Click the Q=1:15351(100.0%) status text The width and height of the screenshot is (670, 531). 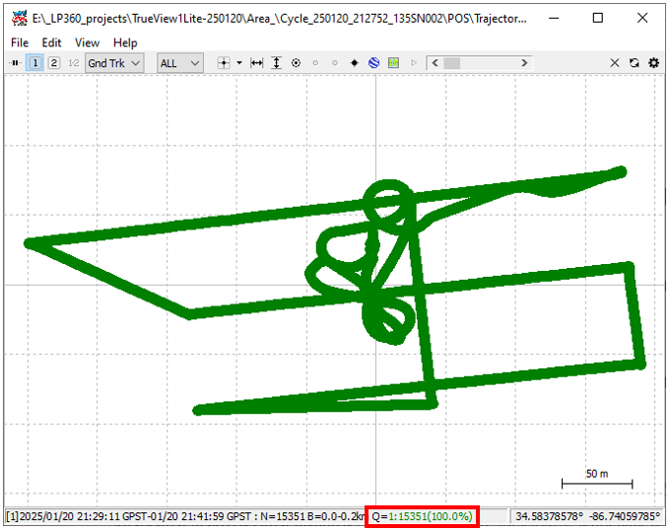point(422,516)
